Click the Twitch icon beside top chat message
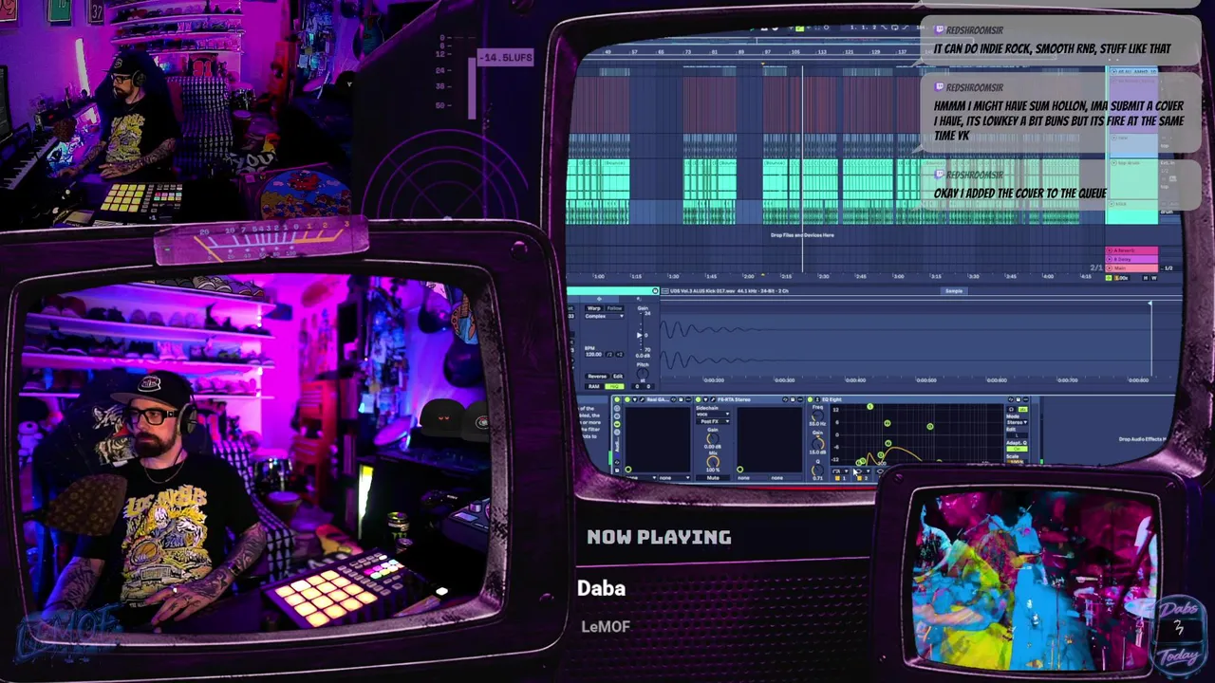 point(939,30)
